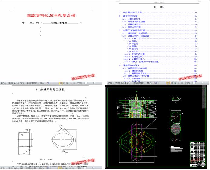Click Print Layout view icon in the table-of-contents window
The image size is (210, 170).
click(x=168, y=83)
